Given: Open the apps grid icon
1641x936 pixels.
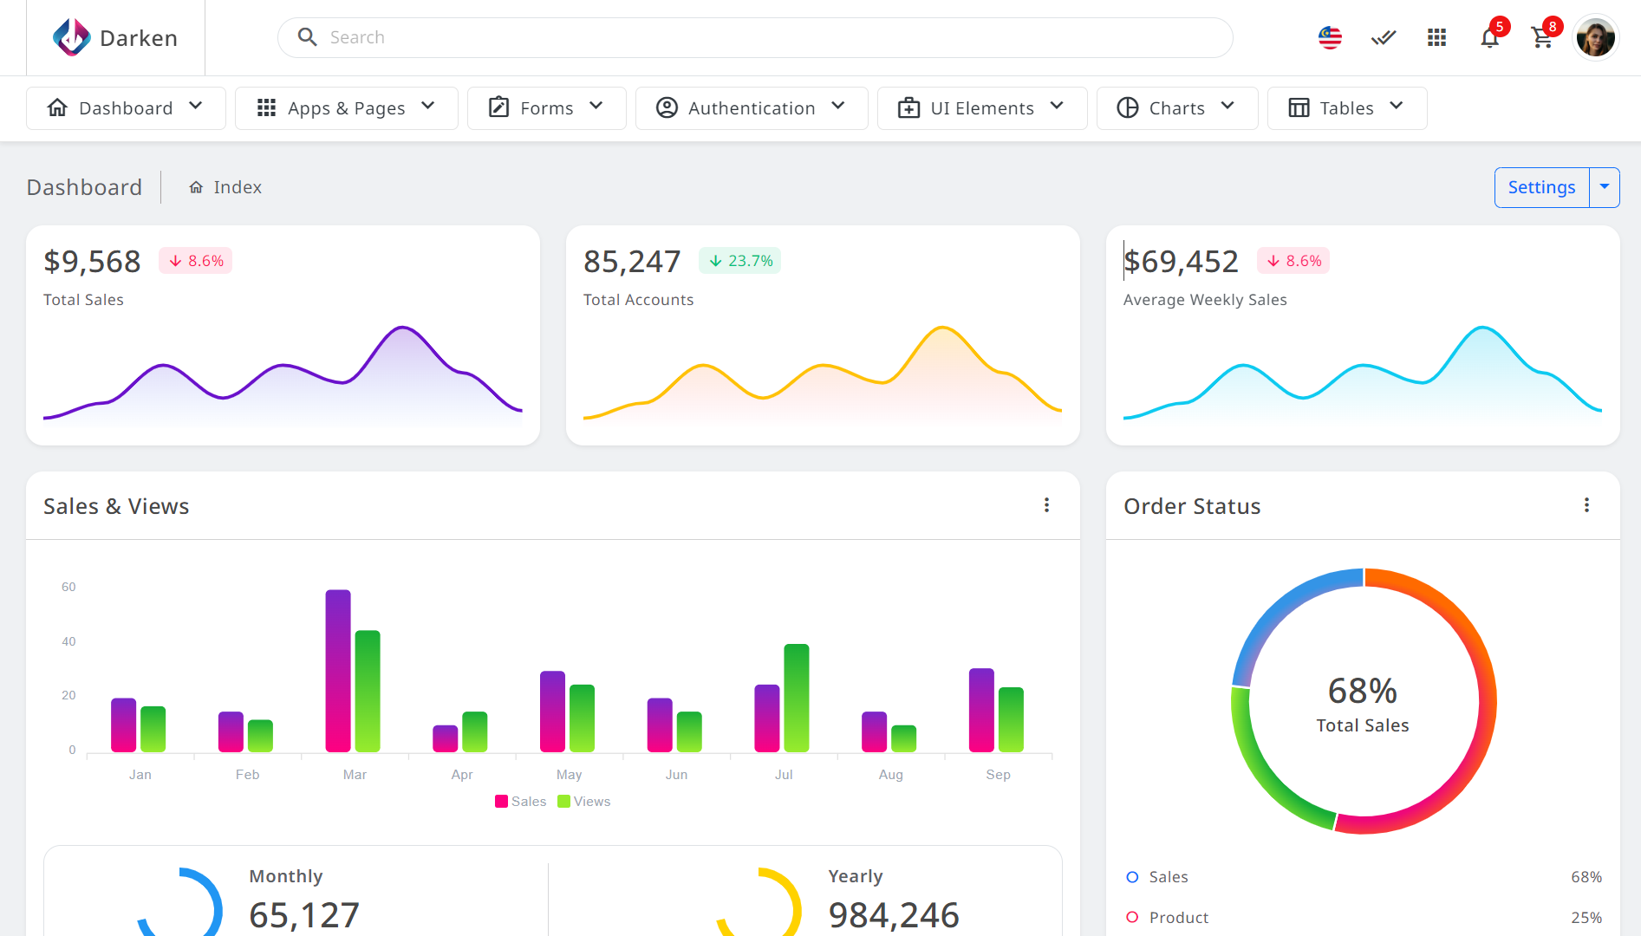Looking at the screenshot, I should coord(1436,37).
